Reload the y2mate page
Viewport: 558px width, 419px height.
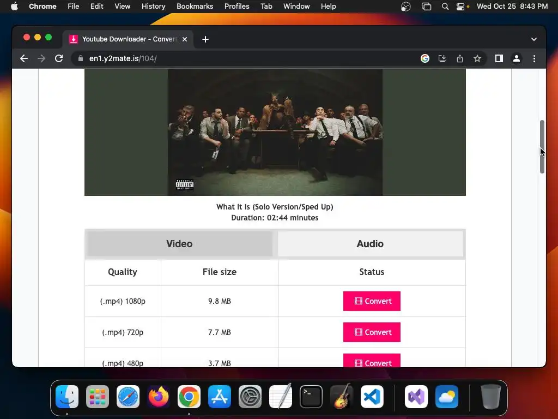tap(59, 58)
